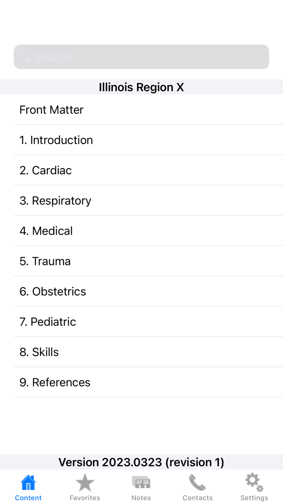
Task: Select the Skills chapter
Action: point(39,352)
